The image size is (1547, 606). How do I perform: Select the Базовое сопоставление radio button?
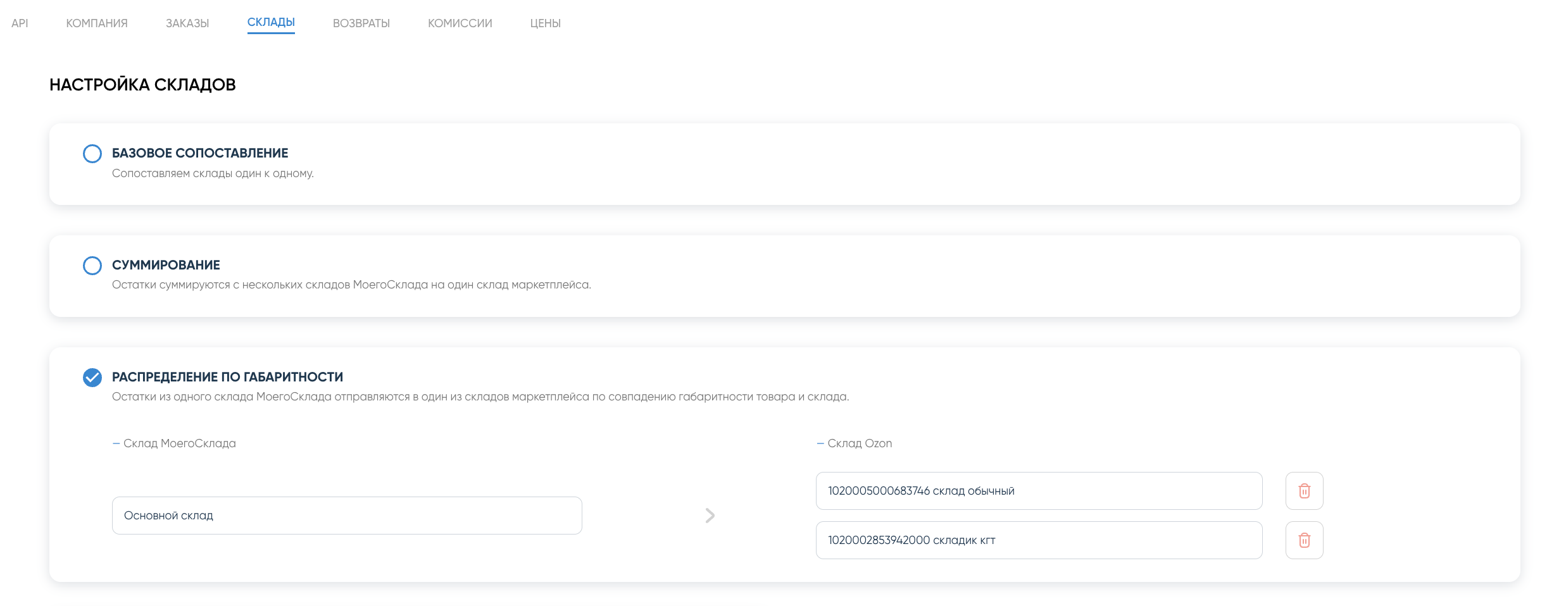click(x=92, y=154)
